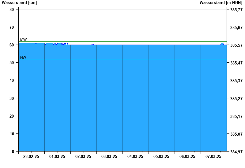This screenshot has height=168, width=245.
Task: Click the 'Wasserstand [cm]' axis title
Action: pos(19,3)
